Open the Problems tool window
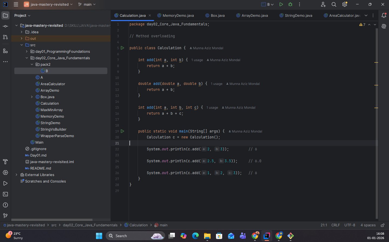 coord(5,205)
